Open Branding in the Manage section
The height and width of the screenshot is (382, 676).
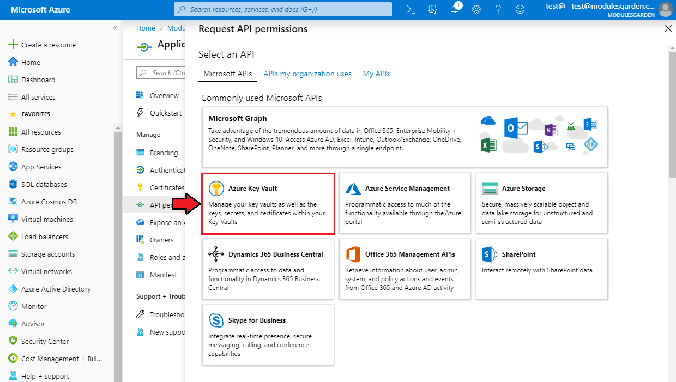point(164,153)
